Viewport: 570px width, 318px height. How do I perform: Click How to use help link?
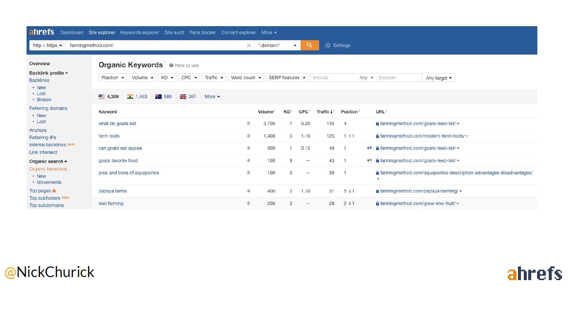(187, 66)
